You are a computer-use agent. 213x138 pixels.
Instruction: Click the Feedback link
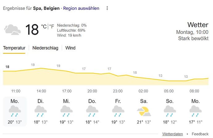[x=200, y=134]
